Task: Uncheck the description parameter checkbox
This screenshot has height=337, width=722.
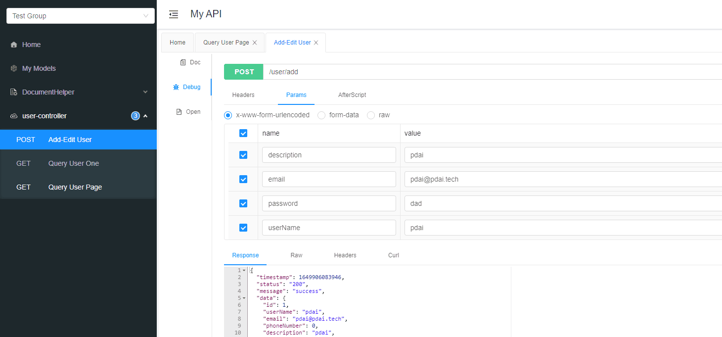Action: point(243,155)
